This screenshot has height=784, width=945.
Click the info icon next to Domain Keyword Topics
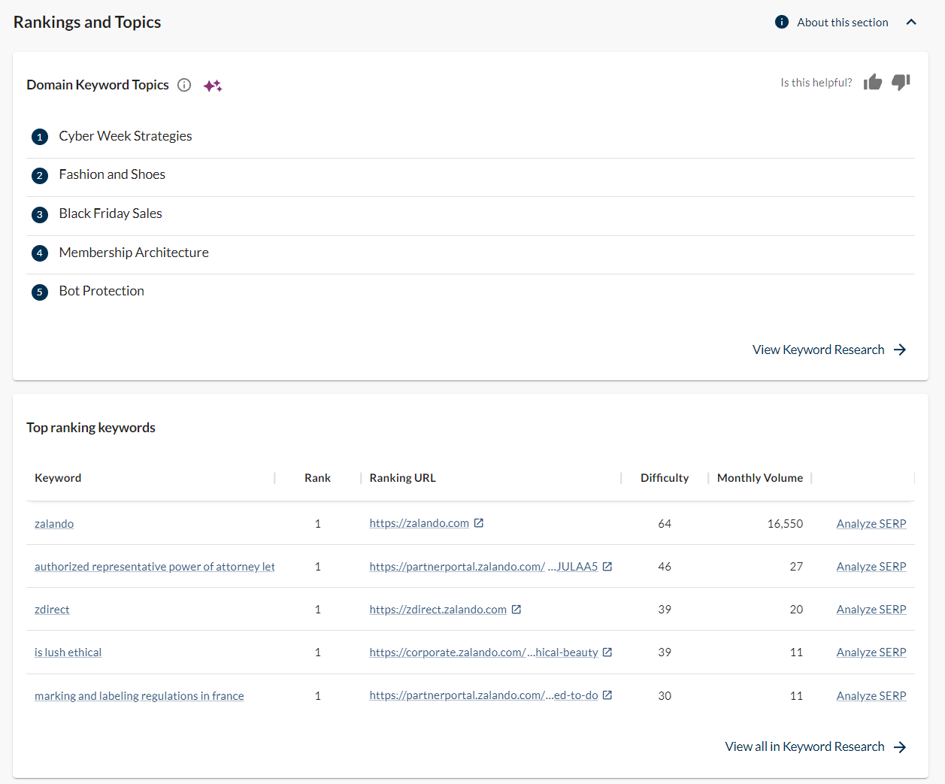point(184,85)
